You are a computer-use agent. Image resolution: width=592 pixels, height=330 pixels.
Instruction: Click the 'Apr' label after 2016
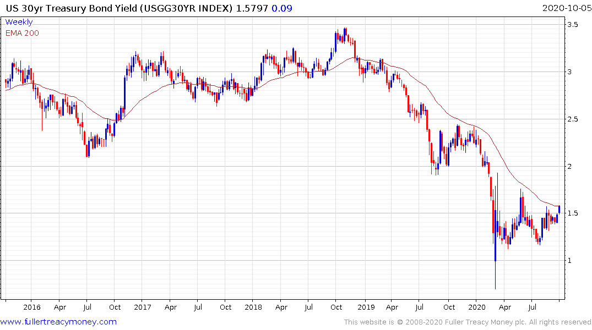59,307
